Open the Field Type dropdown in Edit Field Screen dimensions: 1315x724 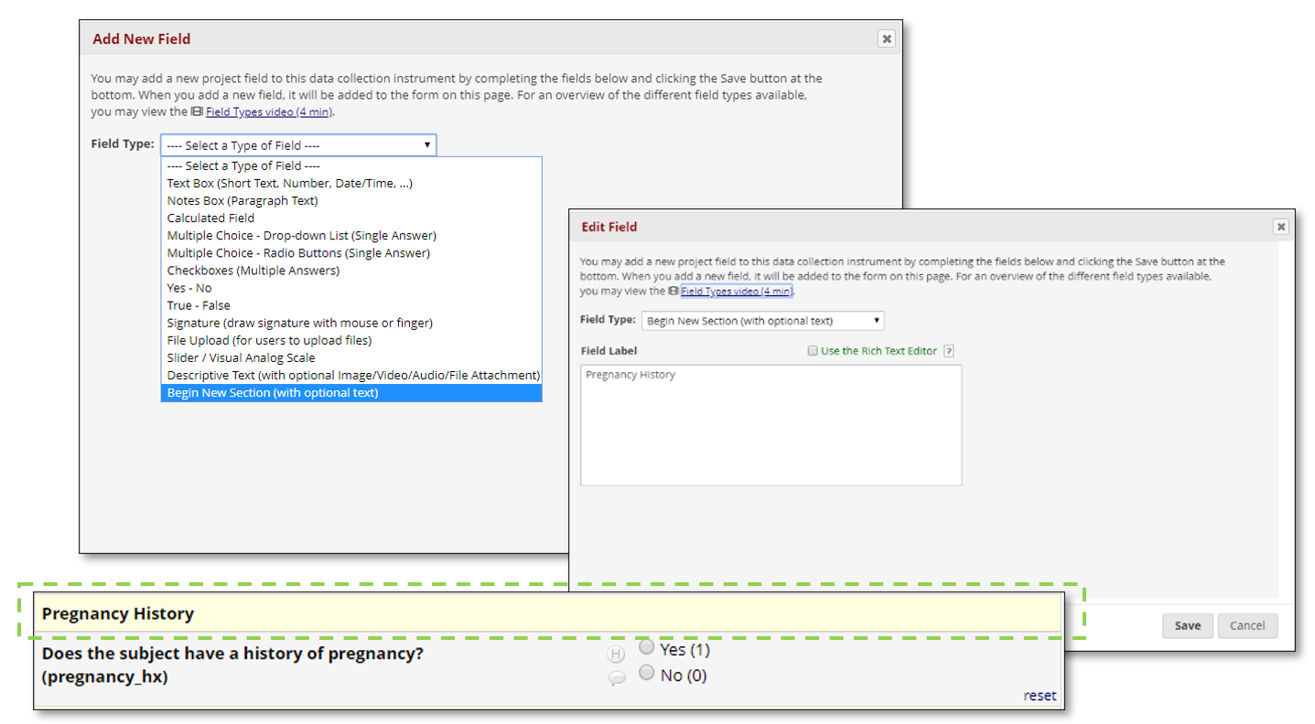point(763,321)
